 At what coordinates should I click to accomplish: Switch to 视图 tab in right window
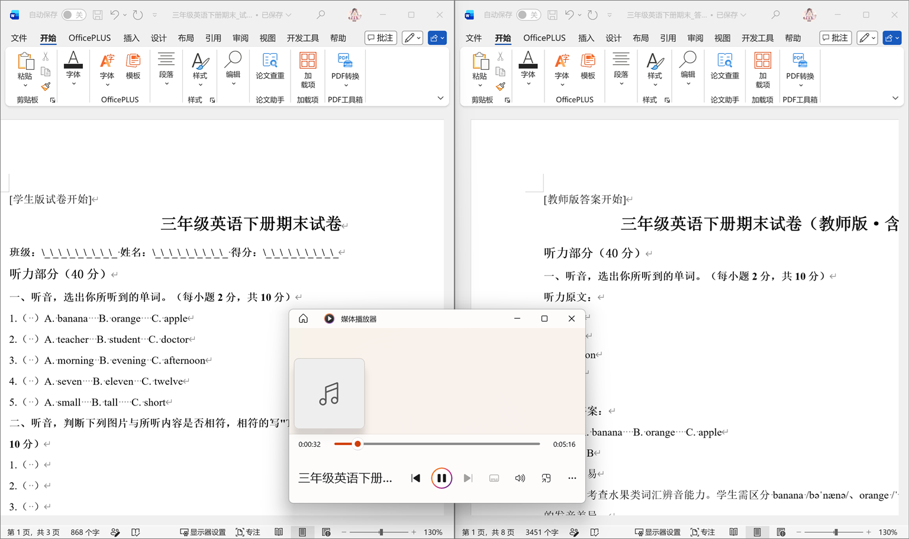(722, 38)
